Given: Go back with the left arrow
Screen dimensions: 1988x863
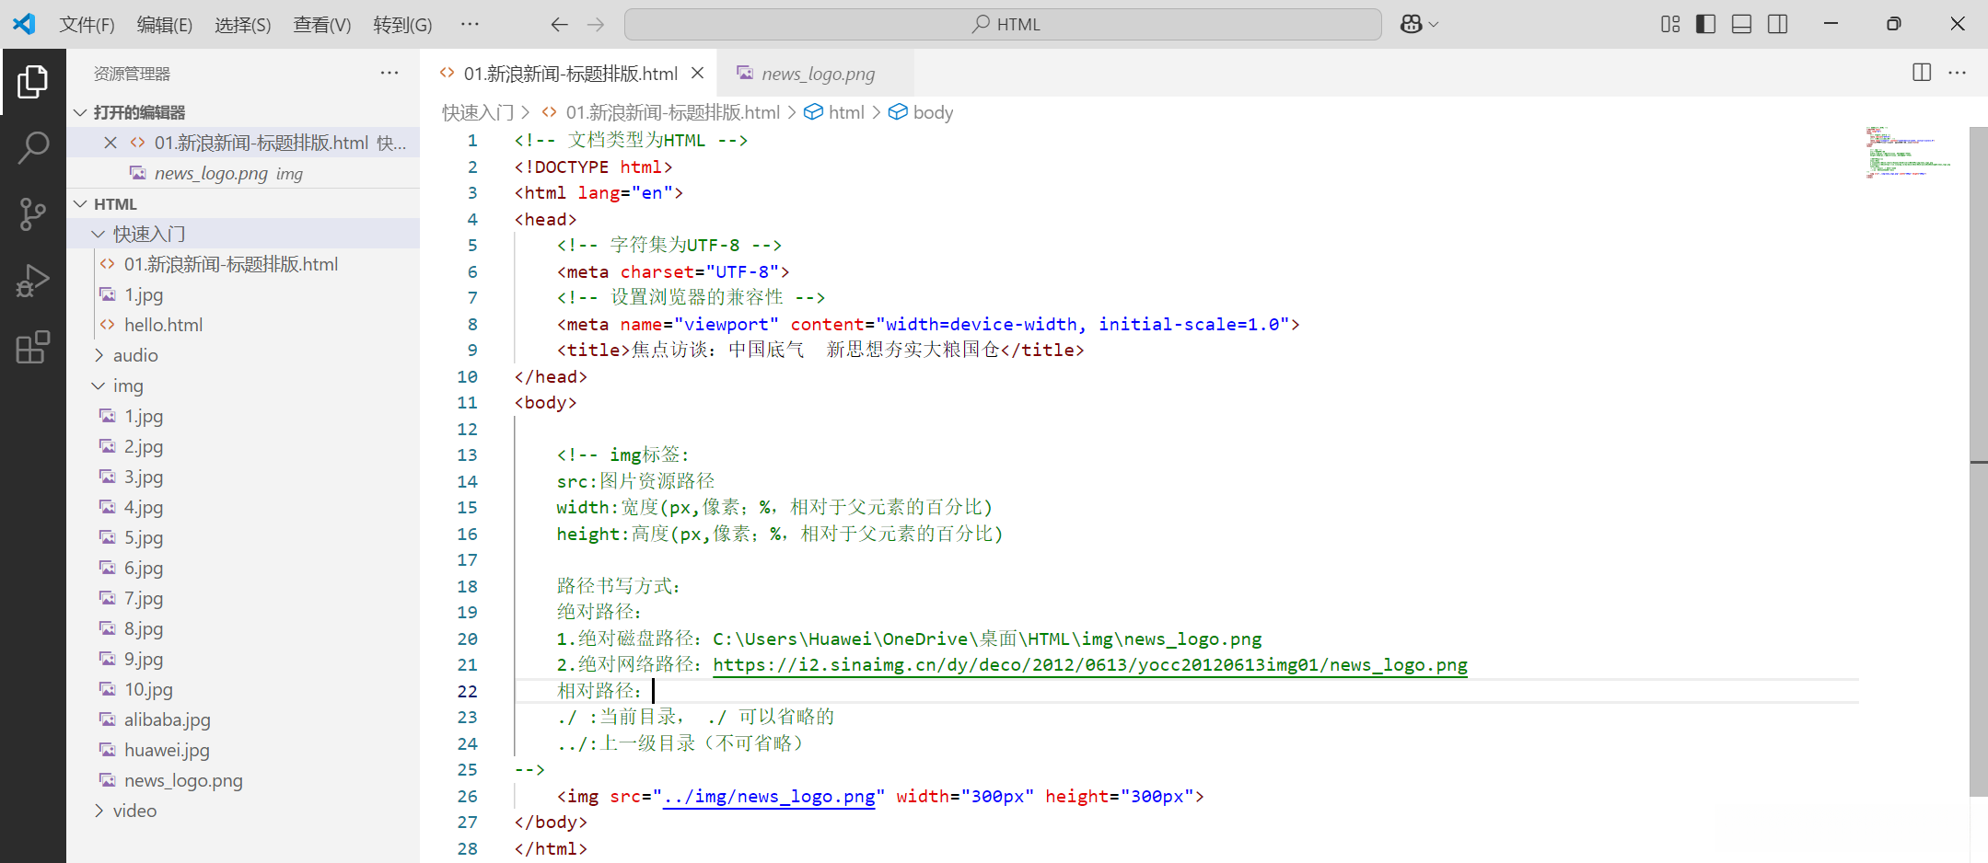Looking at the screenshot, I should coord(559,25).
